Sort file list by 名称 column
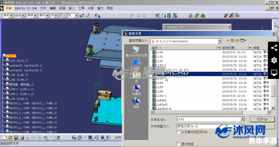The image size is (279, 147). (184, 48)
